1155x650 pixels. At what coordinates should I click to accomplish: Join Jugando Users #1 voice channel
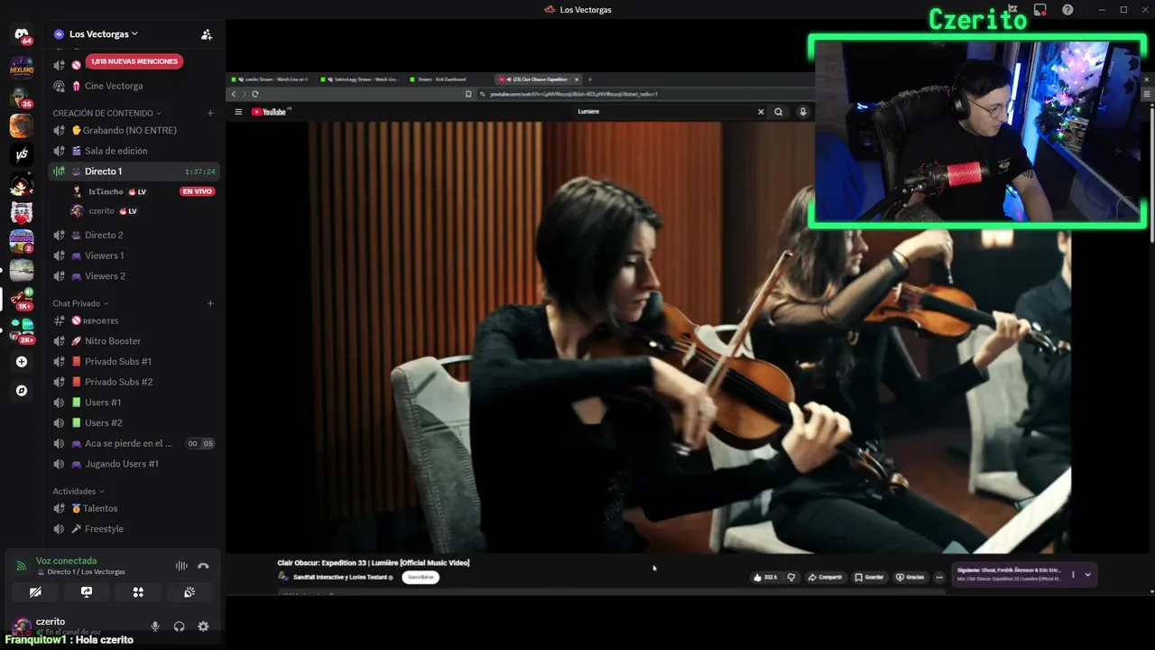point(134,464)
